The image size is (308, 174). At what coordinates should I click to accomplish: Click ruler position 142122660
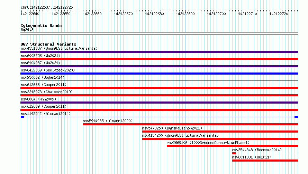(x=92, y=14)
